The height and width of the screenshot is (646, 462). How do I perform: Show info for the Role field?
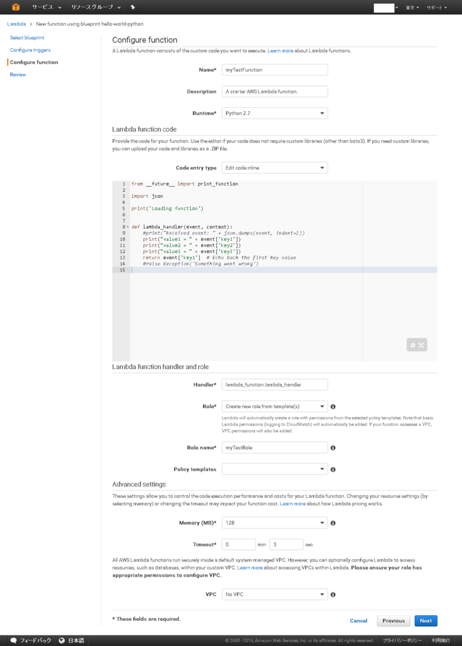[x=333, y=407]
